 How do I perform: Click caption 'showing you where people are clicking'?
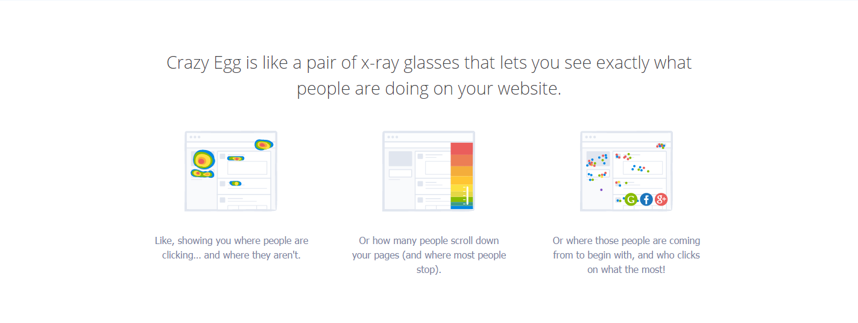click(232, 248)
